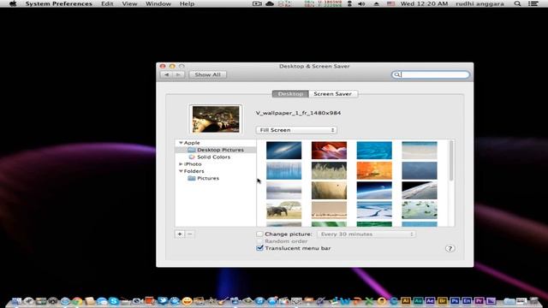Enable the Change picture checkbox
Screen dimensions: 548x308
point(259,234)
